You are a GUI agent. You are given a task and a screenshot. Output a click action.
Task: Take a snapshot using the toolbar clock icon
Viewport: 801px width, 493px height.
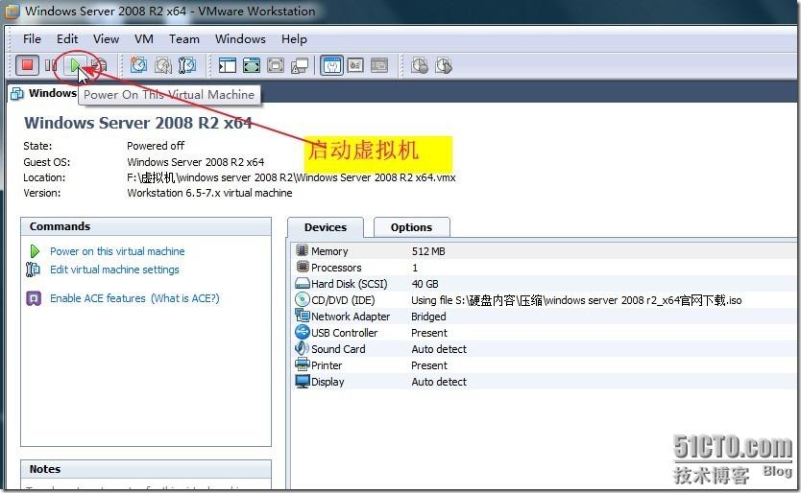[138, 65]
